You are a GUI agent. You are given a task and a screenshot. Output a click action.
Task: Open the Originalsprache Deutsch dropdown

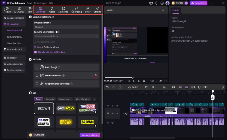point(66,27)
